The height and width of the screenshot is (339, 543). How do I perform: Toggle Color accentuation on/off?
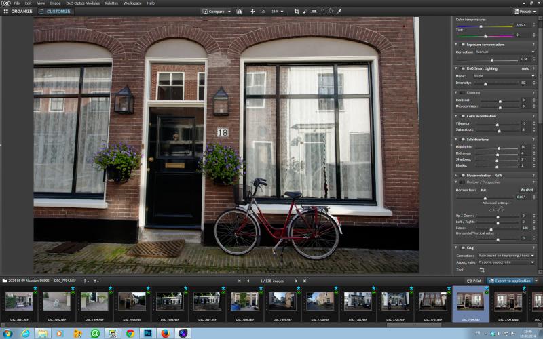click(x=462, y=116)
